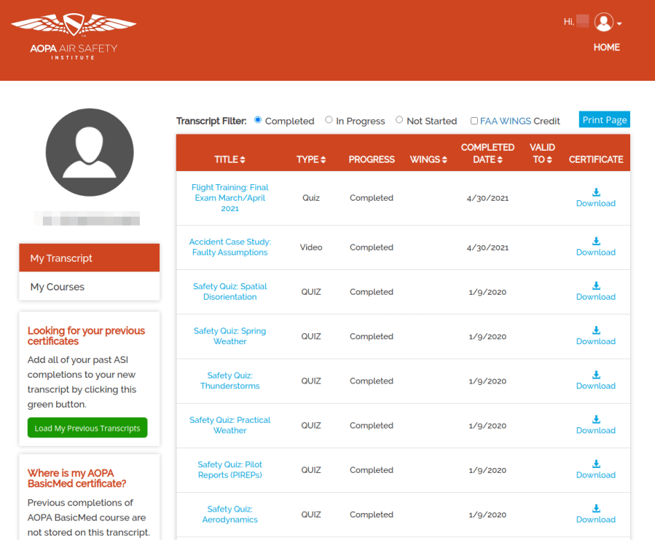Image resolution: width=655 pixels, height=540 pixels.
Task: Download the Spring Weather quiz certificate
Action: (x=595, y=335)
